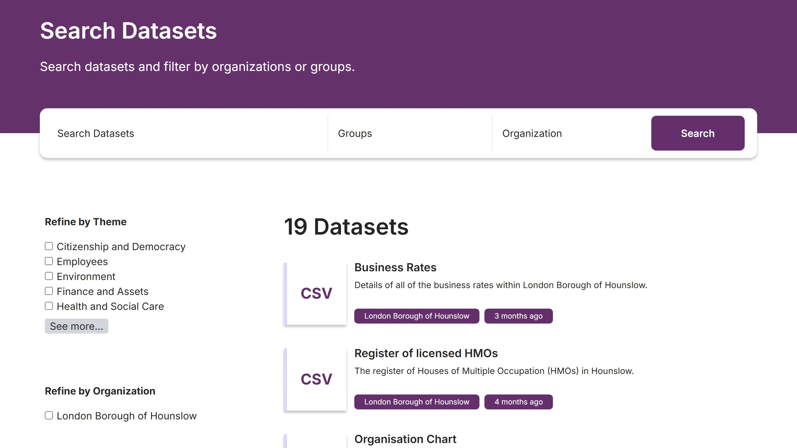Open the Register of licensed HMOs dataset
Image resolution: width=797 pixels, height=448 pixels.
[426, 353]
